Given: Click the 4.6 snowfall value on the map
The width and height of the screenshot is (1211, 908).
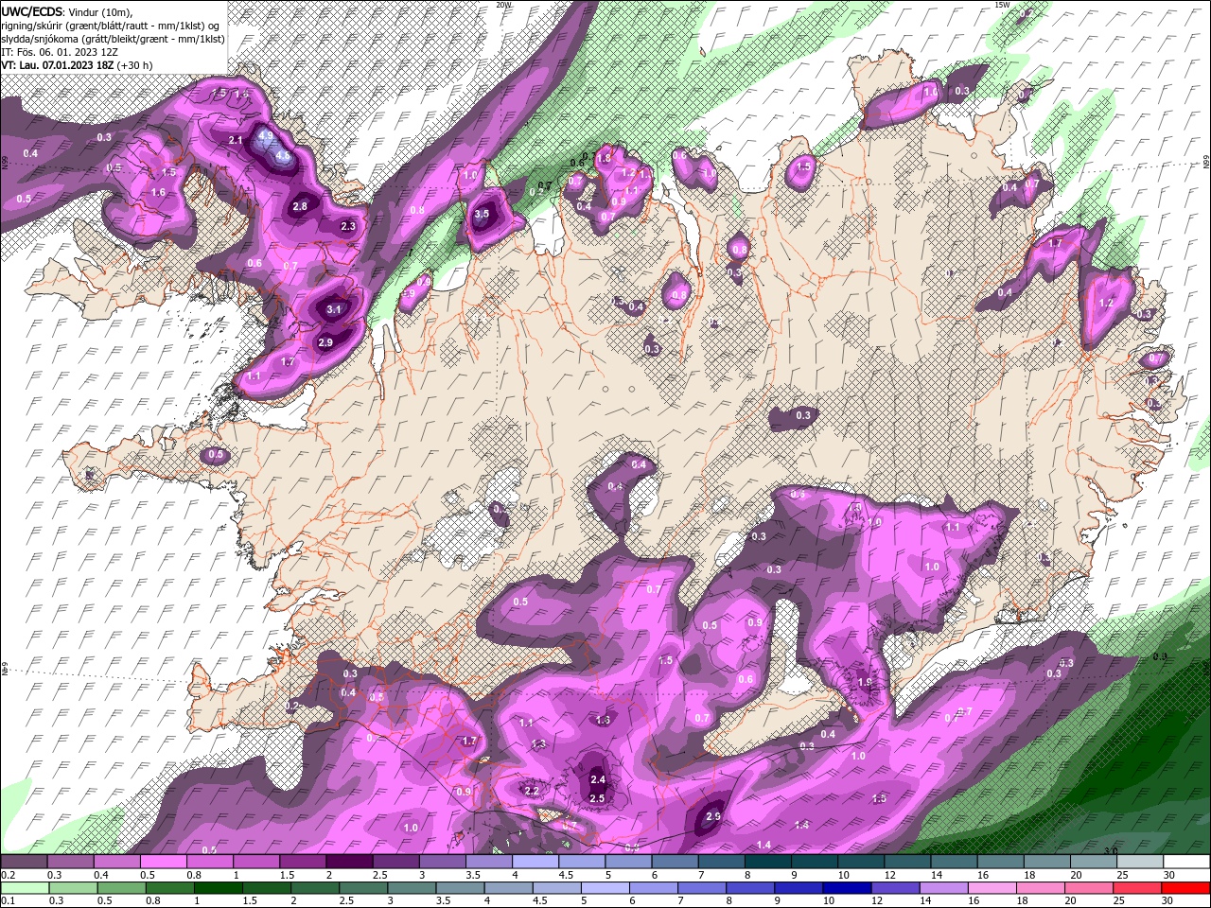Looking at the screenshot, I should (x=282, y=154).
